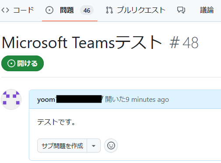Click the discussions speech bubble icon

point(181,10)
